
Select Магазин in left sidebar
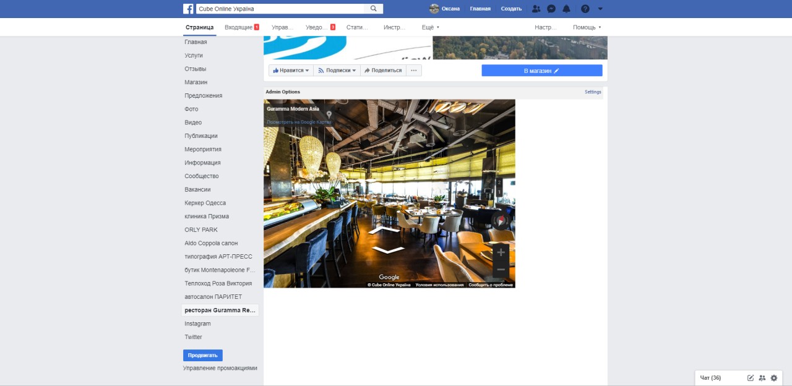click(196, 82)
